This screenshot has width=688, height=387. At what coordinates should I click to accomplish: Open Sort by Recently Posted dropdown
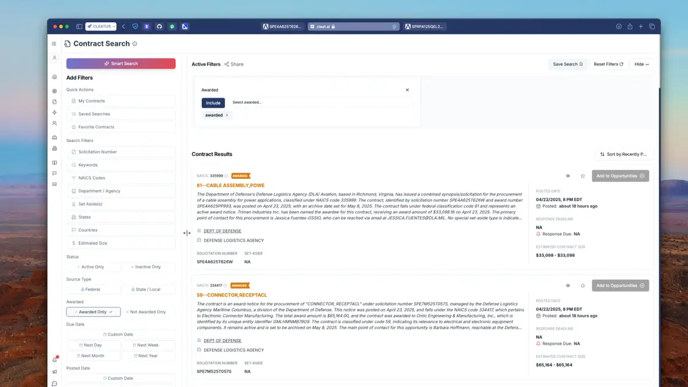[624, 154]
